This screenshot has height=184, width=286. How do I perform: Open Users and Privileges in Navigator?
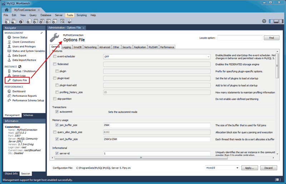pyautogui.click(x=24, y=47)
